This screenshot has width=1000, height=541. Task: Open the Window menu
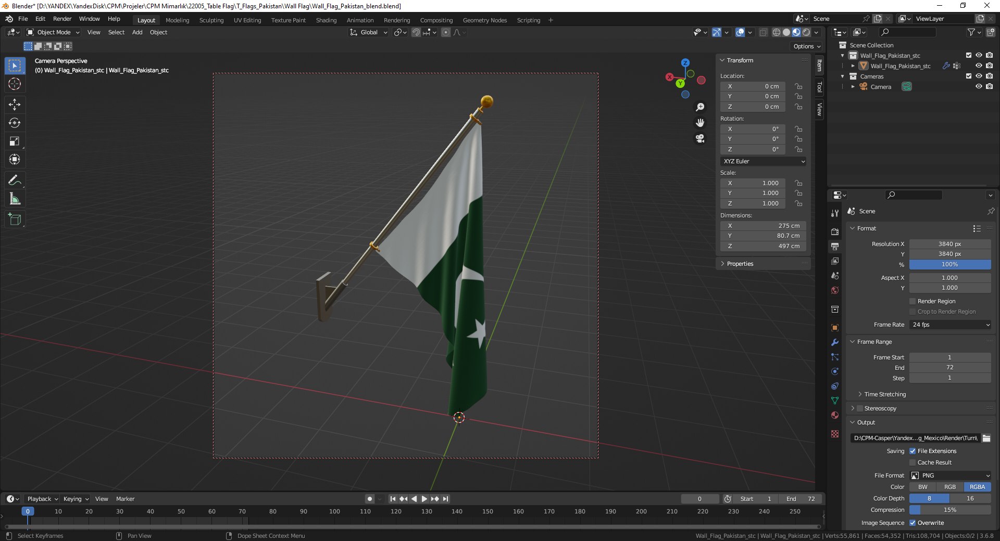(89, 19)
